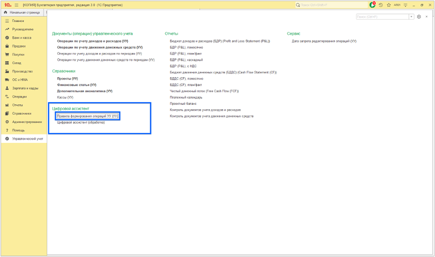
Task: Open Операции по учету доходов и расходов (УУ)
Action: click(x=92, y=41)
